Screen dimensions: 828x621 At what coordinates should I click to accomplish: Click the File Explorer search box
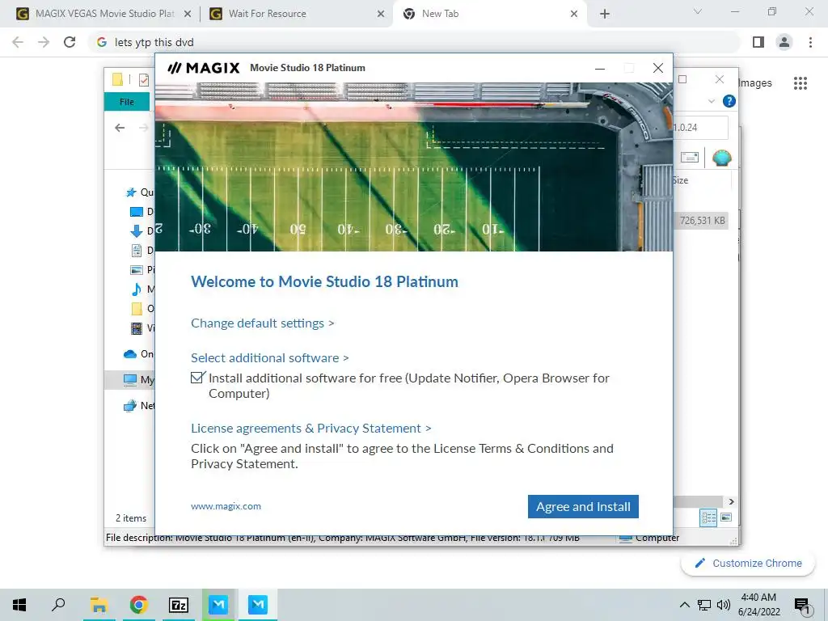[x=701, y=127]
